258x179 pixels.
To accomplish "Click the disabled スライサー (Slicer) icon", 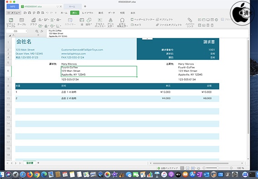I will pyautogui.click(x=70, y=22).
